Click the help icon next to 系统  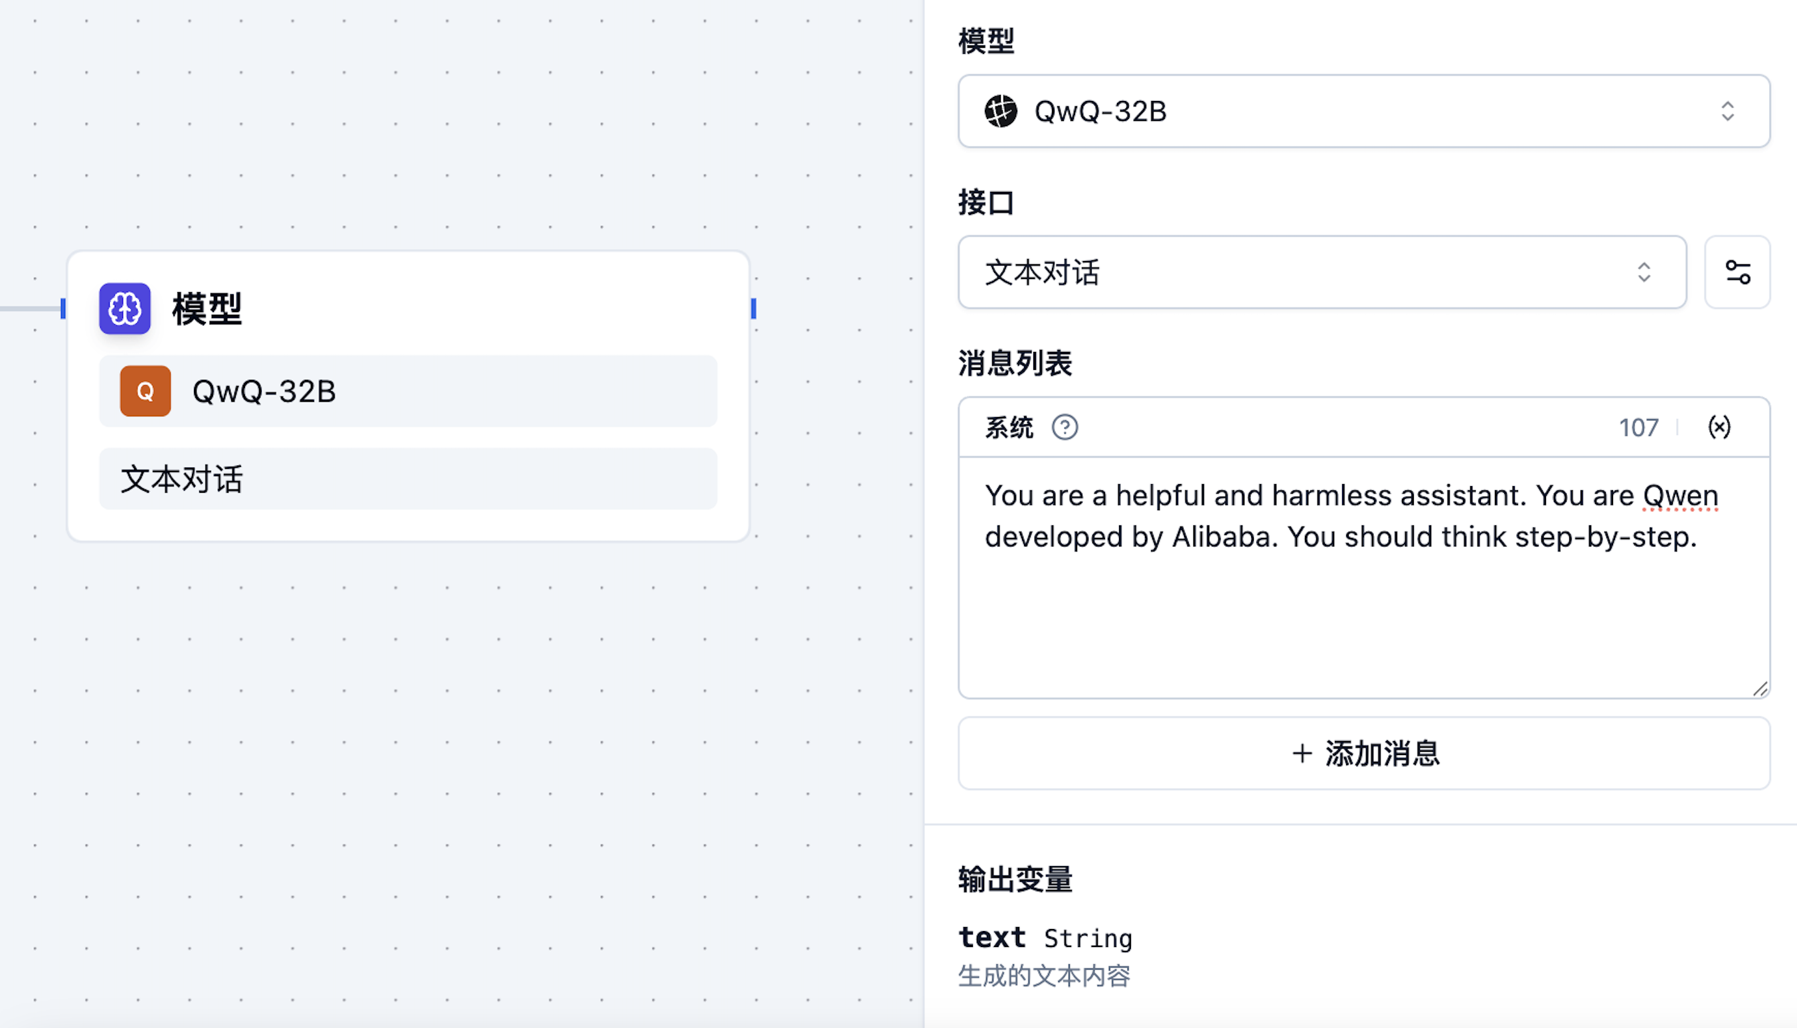[1065, 427]
